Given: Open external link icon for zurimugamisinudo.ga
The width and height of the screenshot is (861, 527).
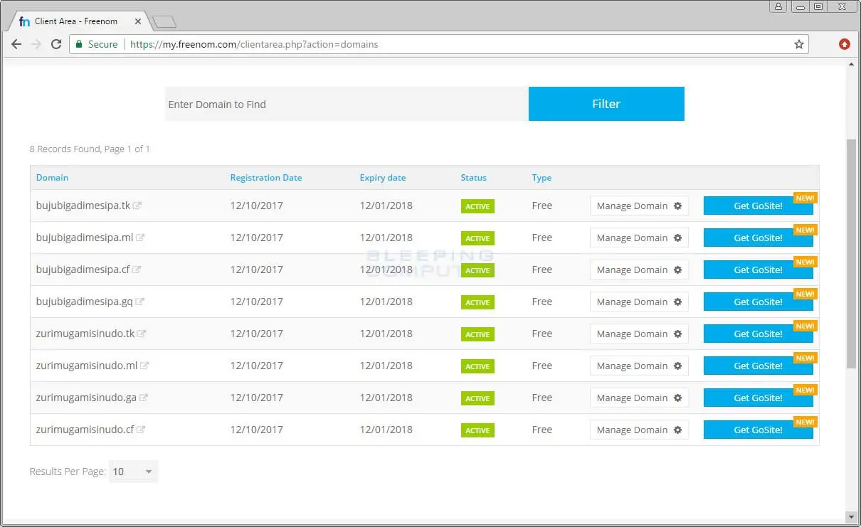Looking at the screenshot, I should (x=143, y=398).
